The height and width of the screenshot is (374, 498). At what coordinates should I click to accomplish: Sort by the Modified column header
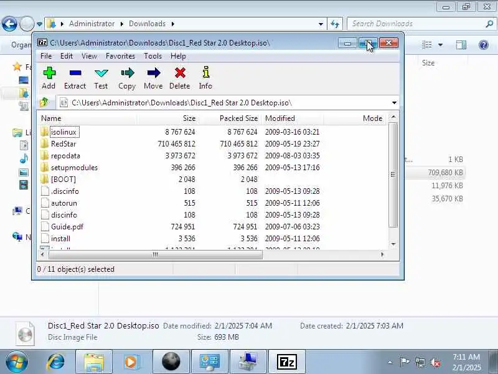click(292, 118)
